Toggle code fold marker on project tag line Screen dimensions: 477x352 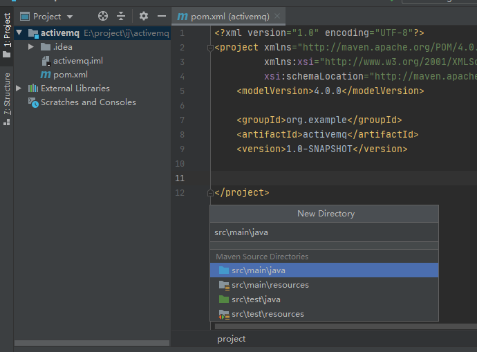[x=210, y=48]
